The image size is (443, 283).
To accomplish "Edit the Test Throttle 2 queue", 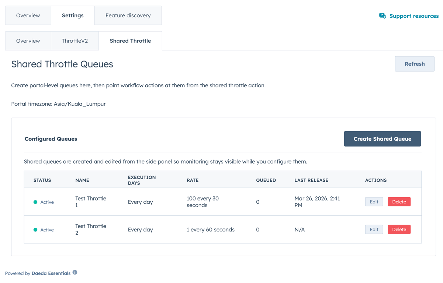I will [374, 229].
